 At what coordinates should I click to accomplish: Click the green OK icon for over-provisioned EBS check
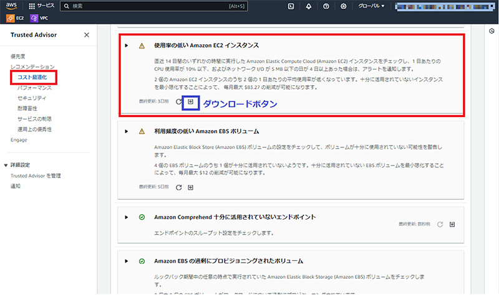[x=142, y=261]
